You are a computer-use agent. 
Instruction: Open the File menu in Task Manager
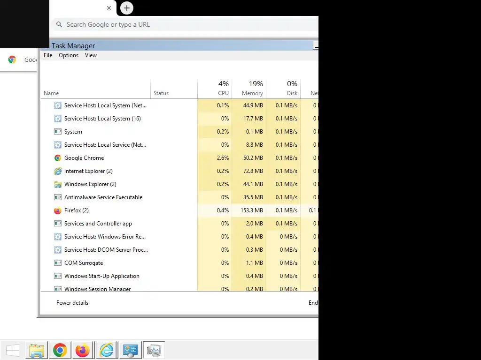(48, 55)
